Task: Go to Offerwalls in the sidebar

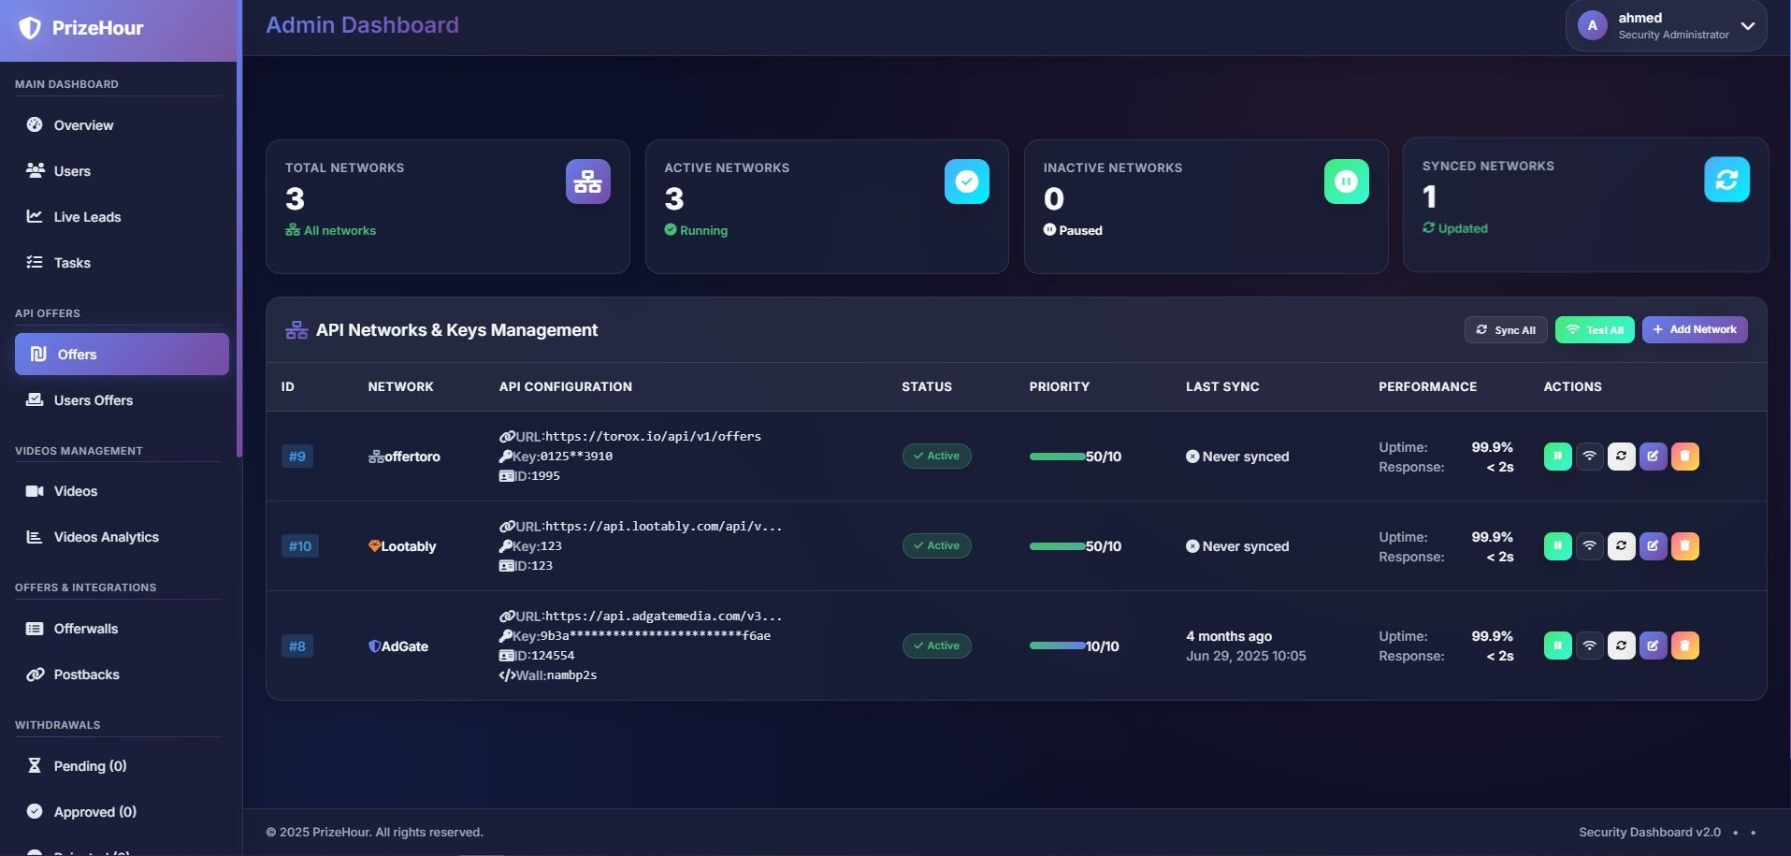Action: pyautogui.click(x=85, y=629)
